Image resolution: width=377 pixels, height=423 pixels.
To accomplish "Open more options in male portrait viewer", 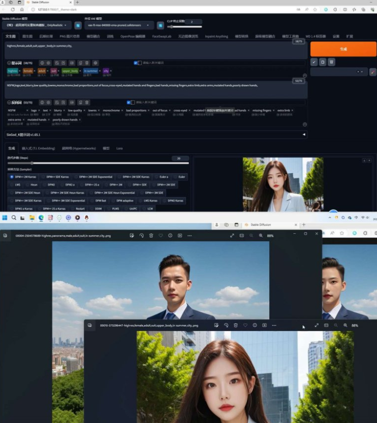I will [190, 236].
